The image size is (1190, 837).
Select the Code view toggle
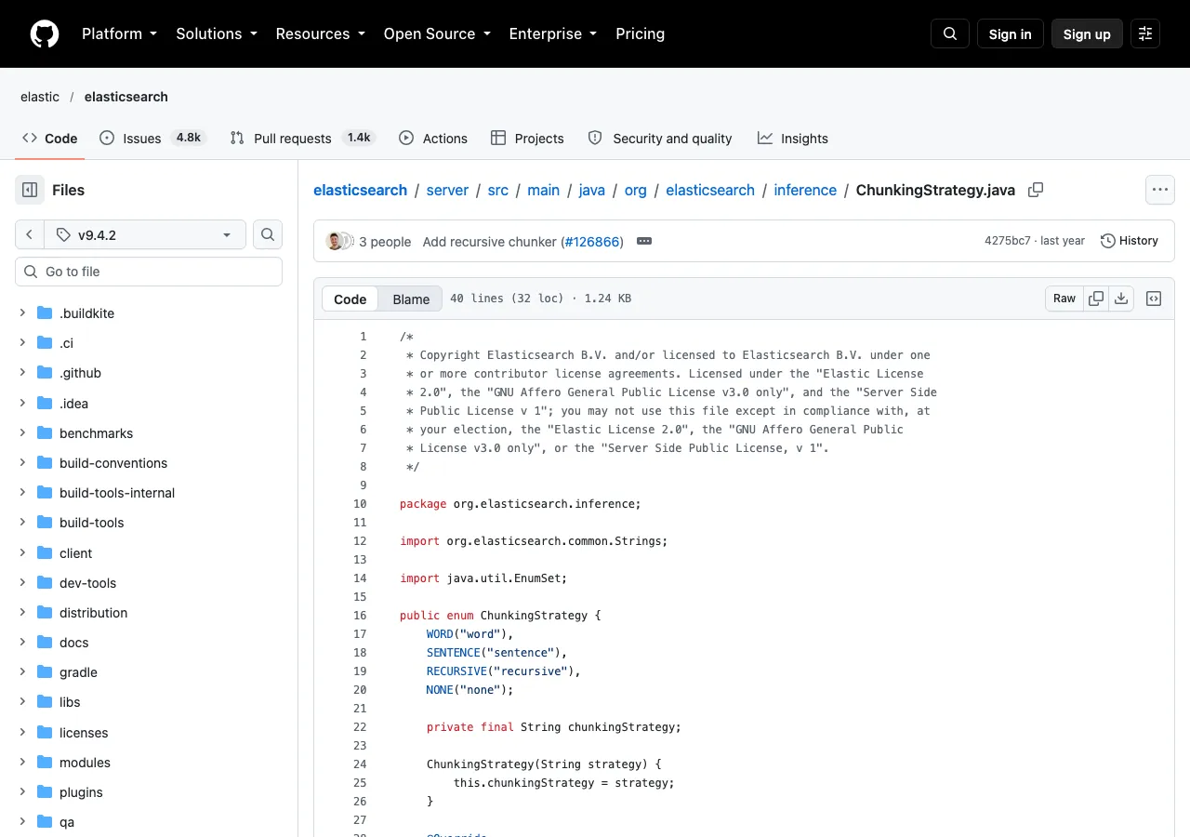click(350, 299)
